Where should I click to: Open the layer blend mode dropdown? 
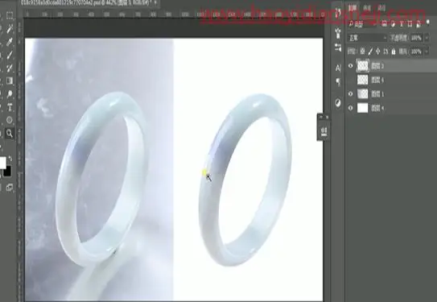tap(367, 38)
